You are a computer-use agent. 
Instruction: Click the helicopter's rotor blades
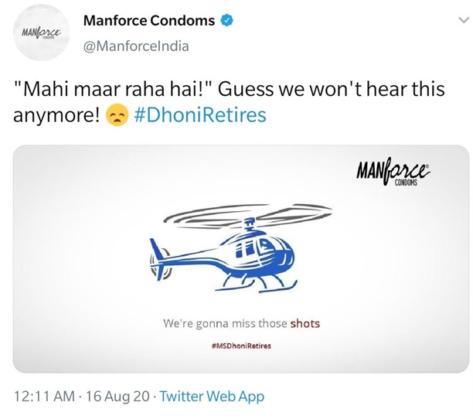click(x=247, y=215)
